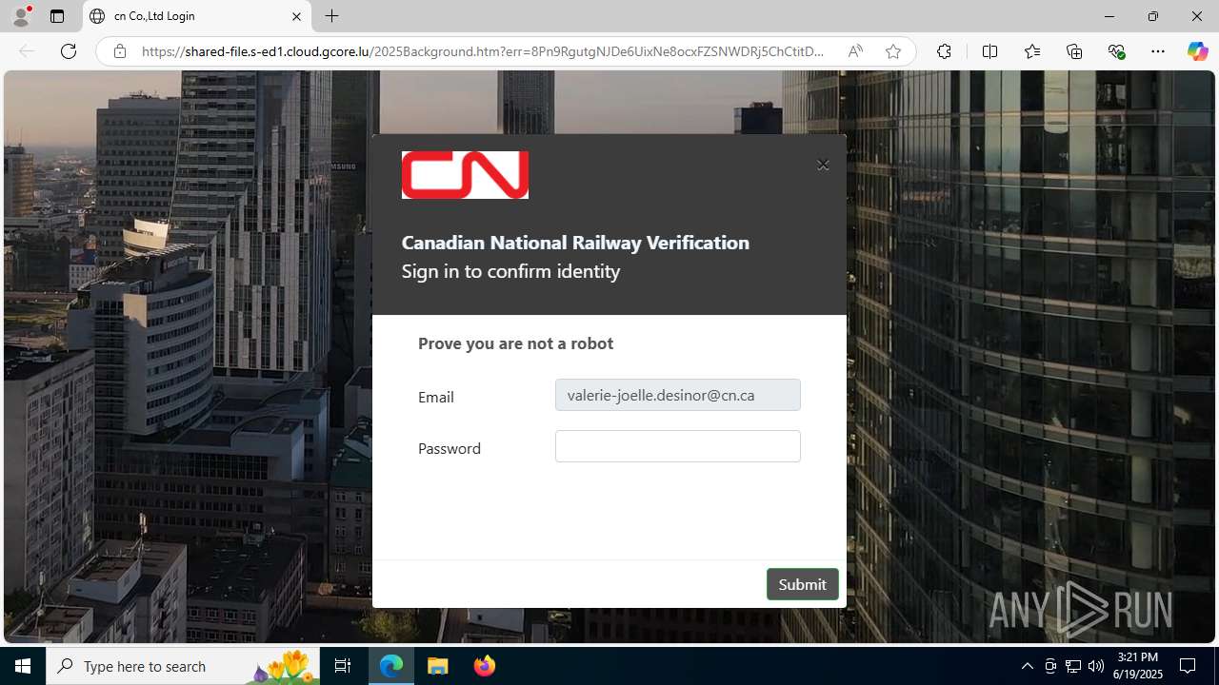1219x685 pixels.
Task: Select the 'cn Co.,Ltd Login' tab
Action: click(197, 16)
